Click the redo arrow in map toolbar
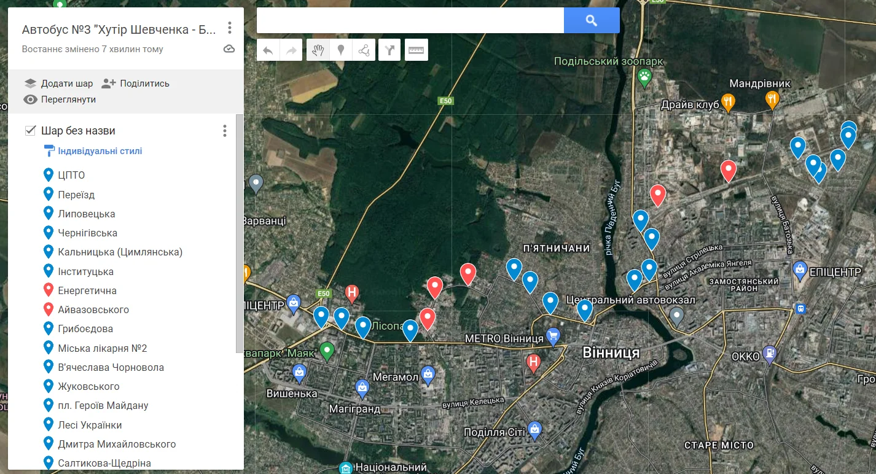 [x=291, y=50]
